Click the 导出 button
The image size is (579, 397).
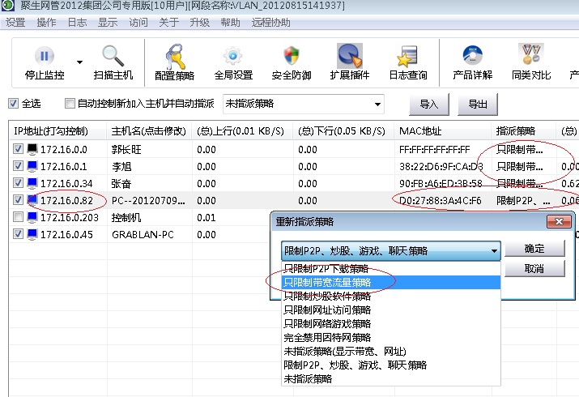point(478,104)
